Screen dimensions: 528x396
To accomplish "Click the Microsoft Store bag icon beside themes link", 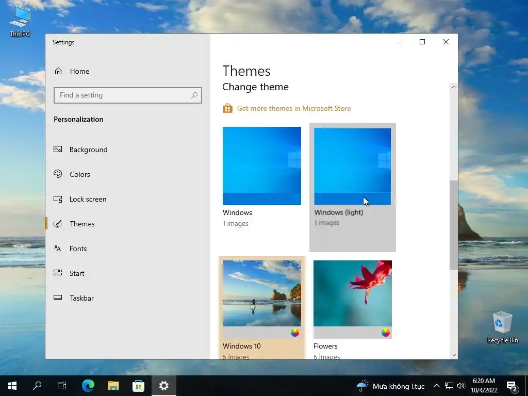I will click(x=227, y=108).
